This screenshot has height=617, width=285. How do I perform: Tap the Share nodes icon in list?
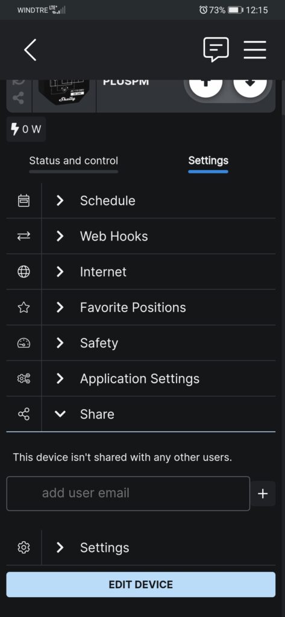click(x=23, y=414)
